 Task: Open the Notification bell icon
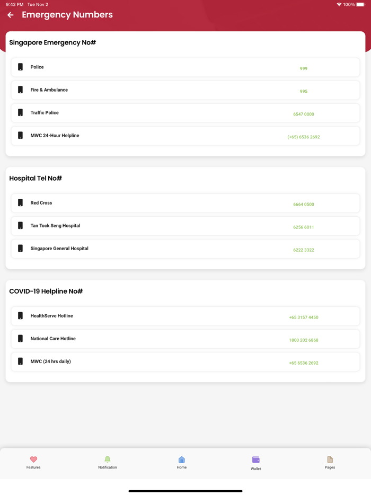[108, 459]
